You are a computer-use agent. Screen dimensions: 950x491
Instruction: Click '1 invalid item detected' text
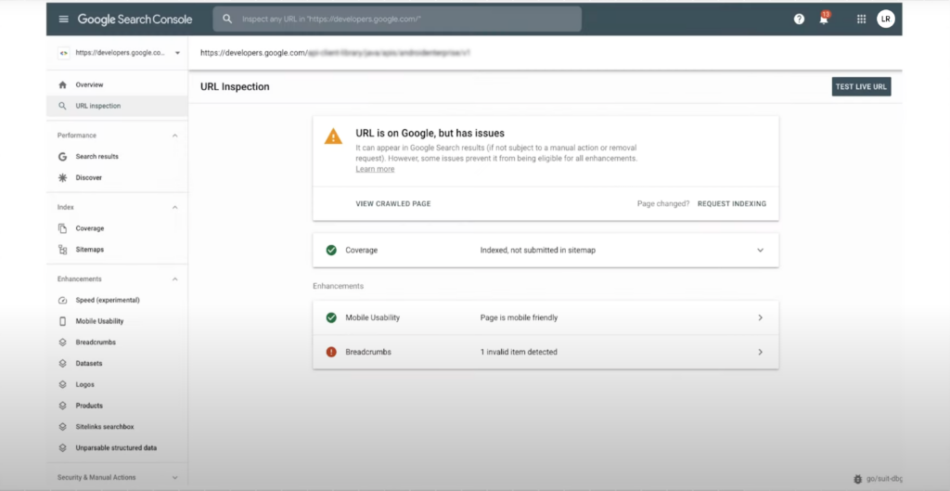pos(519,352)
